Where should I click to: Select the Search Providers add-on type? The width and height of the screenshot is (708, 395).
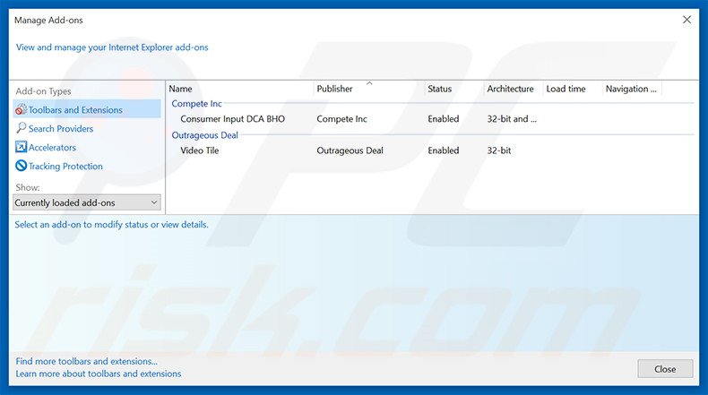(60, 129)
